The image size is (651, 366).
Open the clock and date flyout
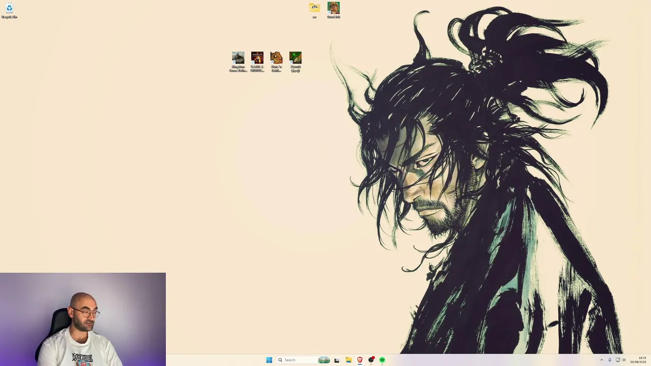639,360
